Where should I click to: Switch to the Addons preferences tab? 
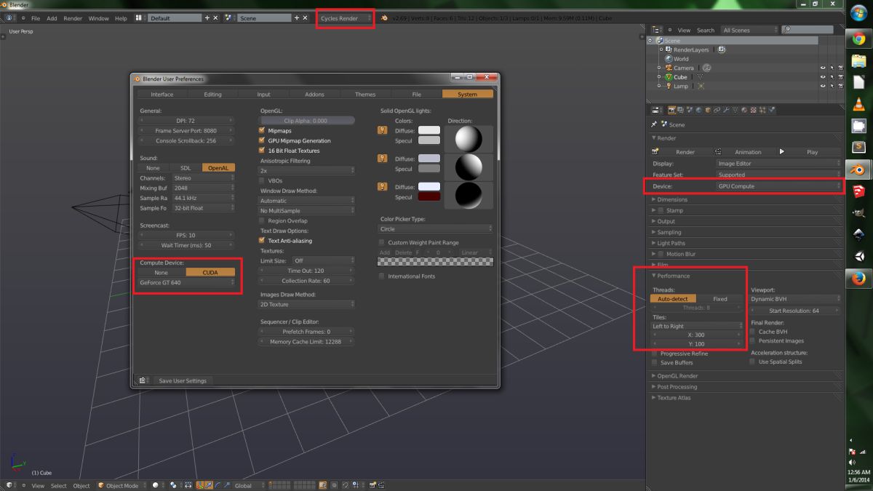(x=314, y=95)
